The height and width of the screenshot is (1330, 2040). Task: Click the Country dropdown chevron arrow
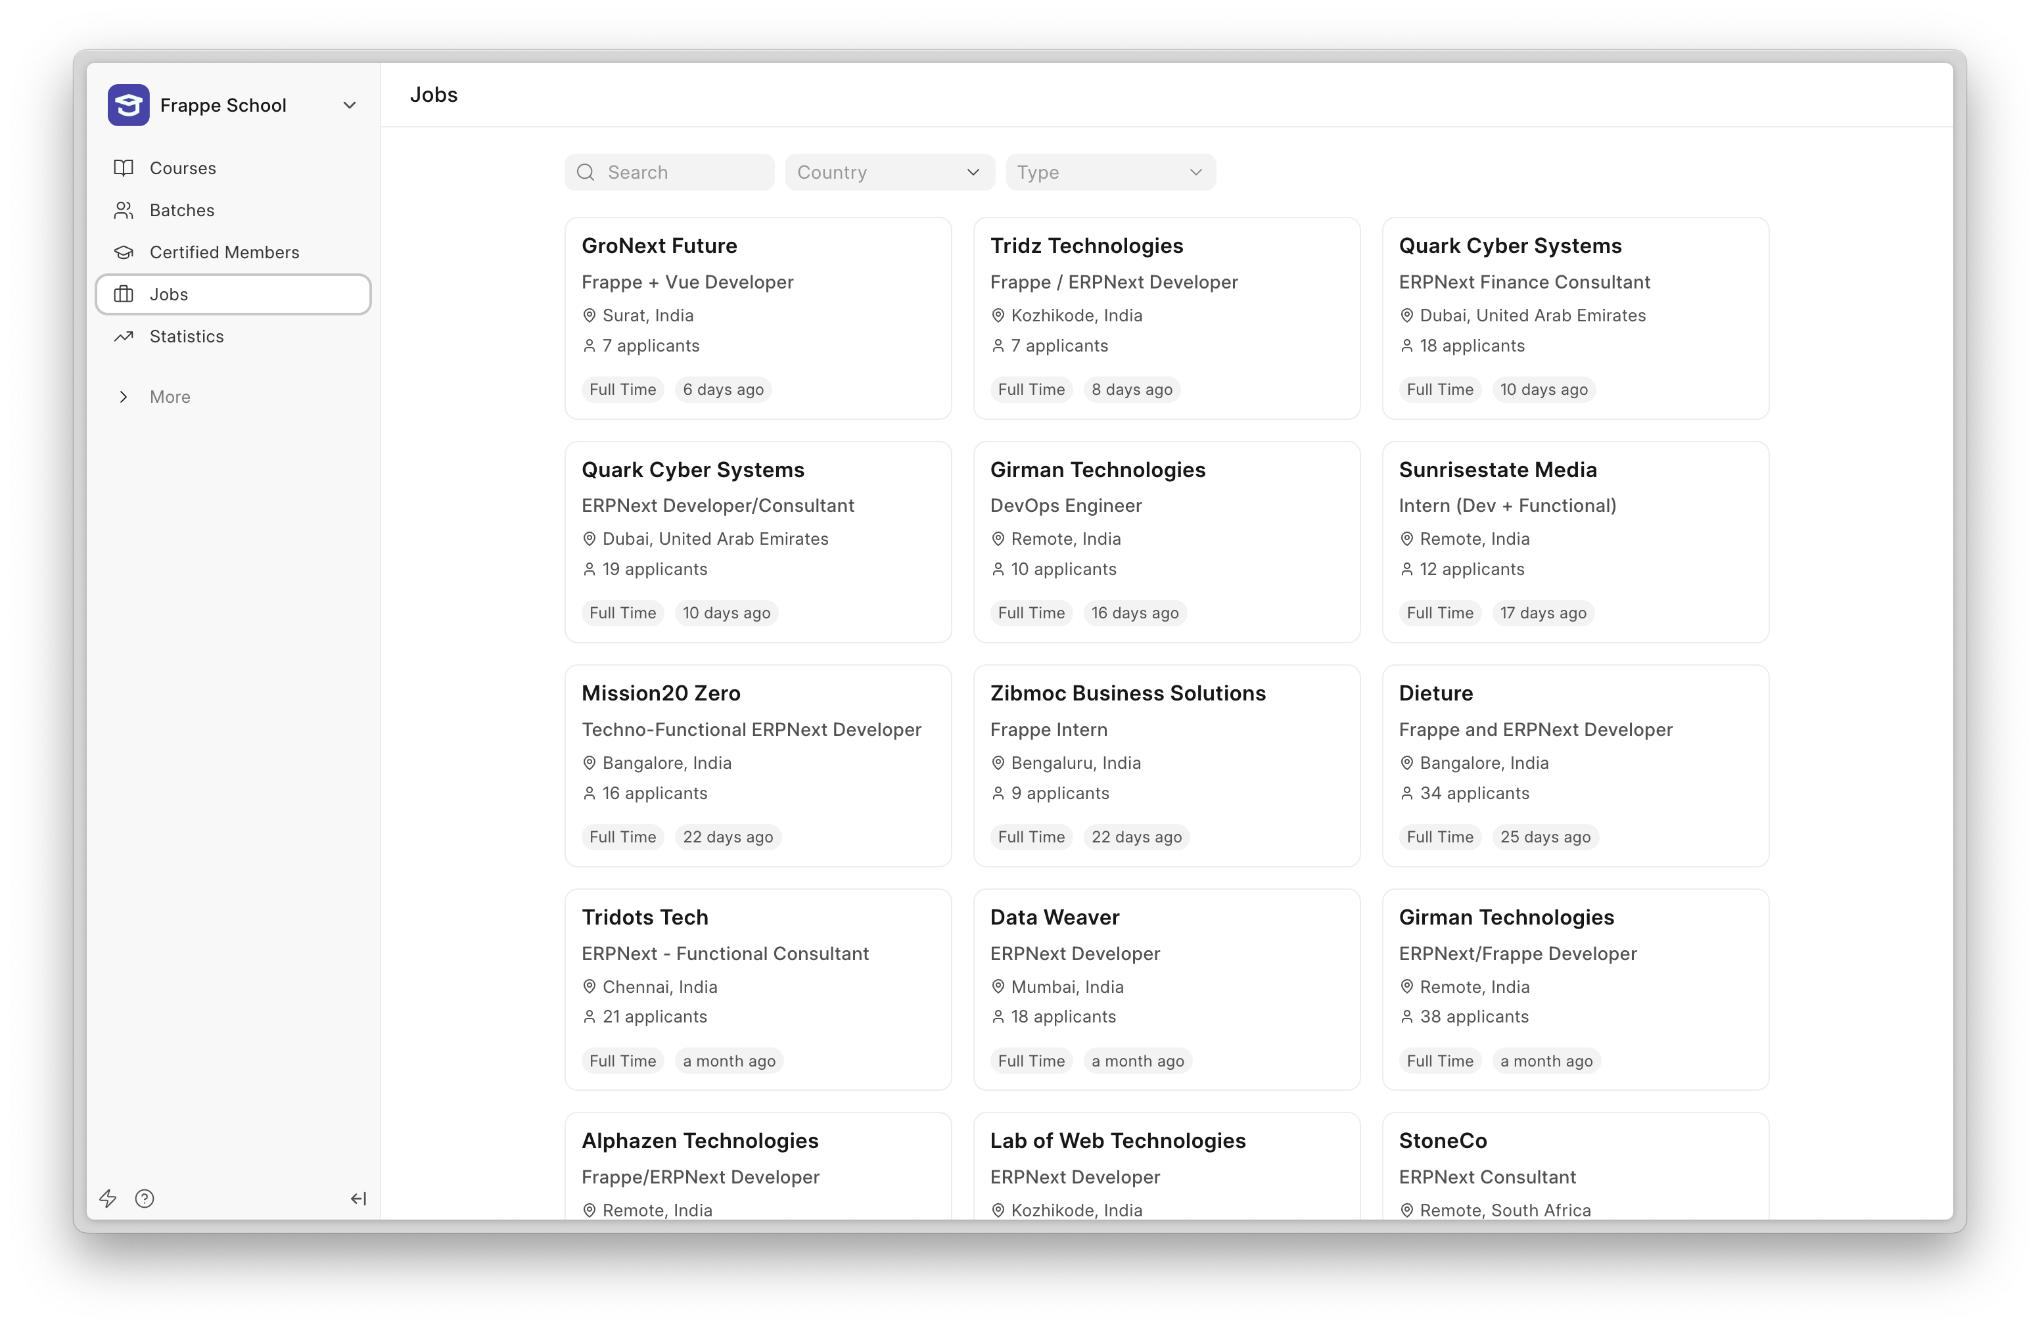[973, 172]
